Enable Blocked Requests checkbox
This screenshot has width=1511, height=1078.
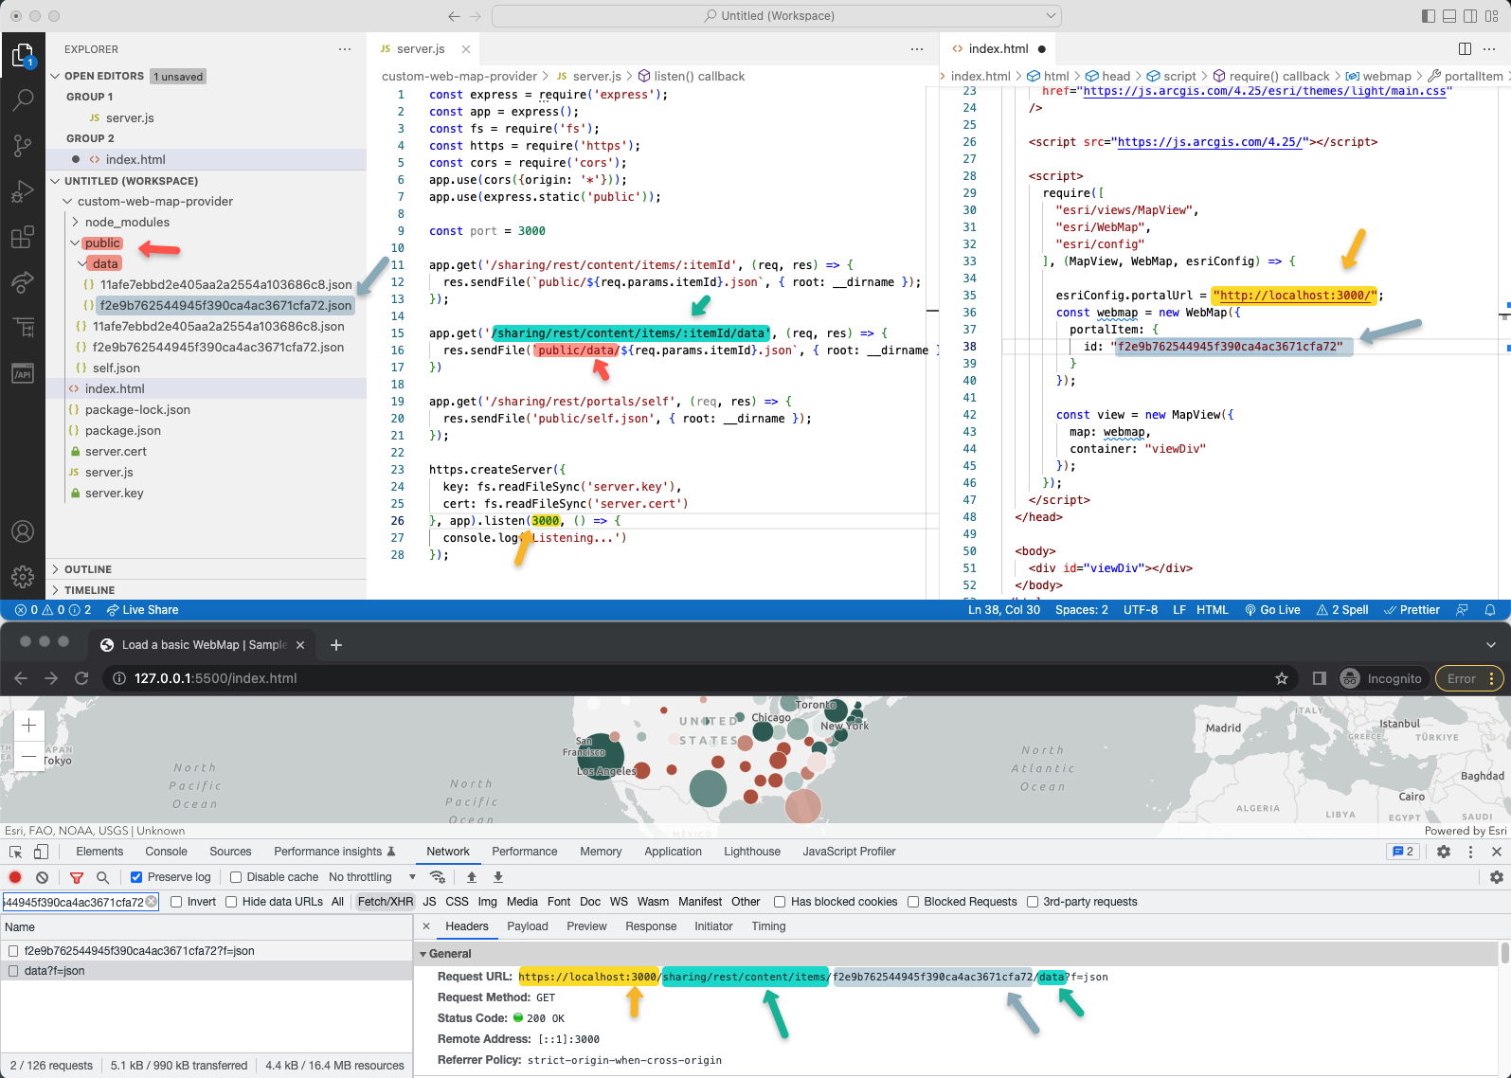point(913,902)
